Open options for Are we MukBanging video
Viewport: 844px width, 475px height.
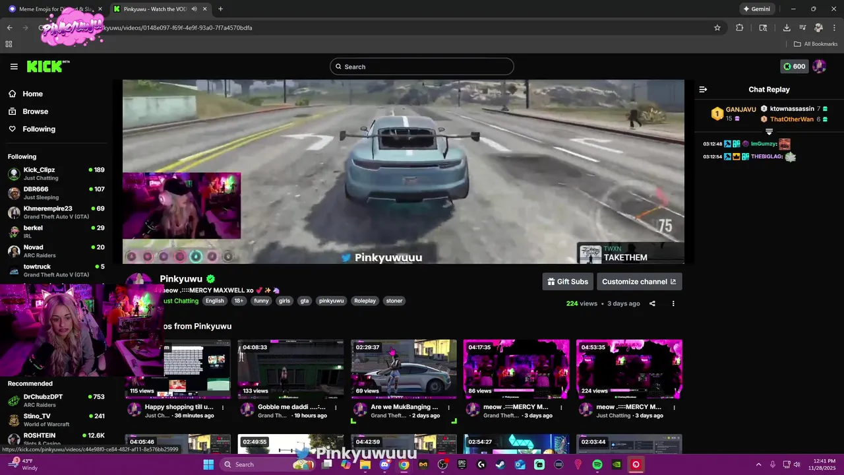(x=448, y=408)
